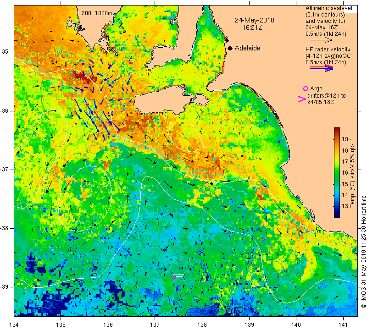Click the black altimetric velocity legend arrow
The image size is (367, 330).
coord(321,40)
